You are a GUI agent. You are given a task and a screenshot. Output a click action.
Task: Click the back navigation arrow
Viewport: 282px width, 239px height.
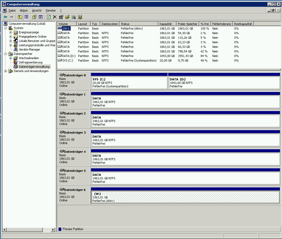pos(5,17)
